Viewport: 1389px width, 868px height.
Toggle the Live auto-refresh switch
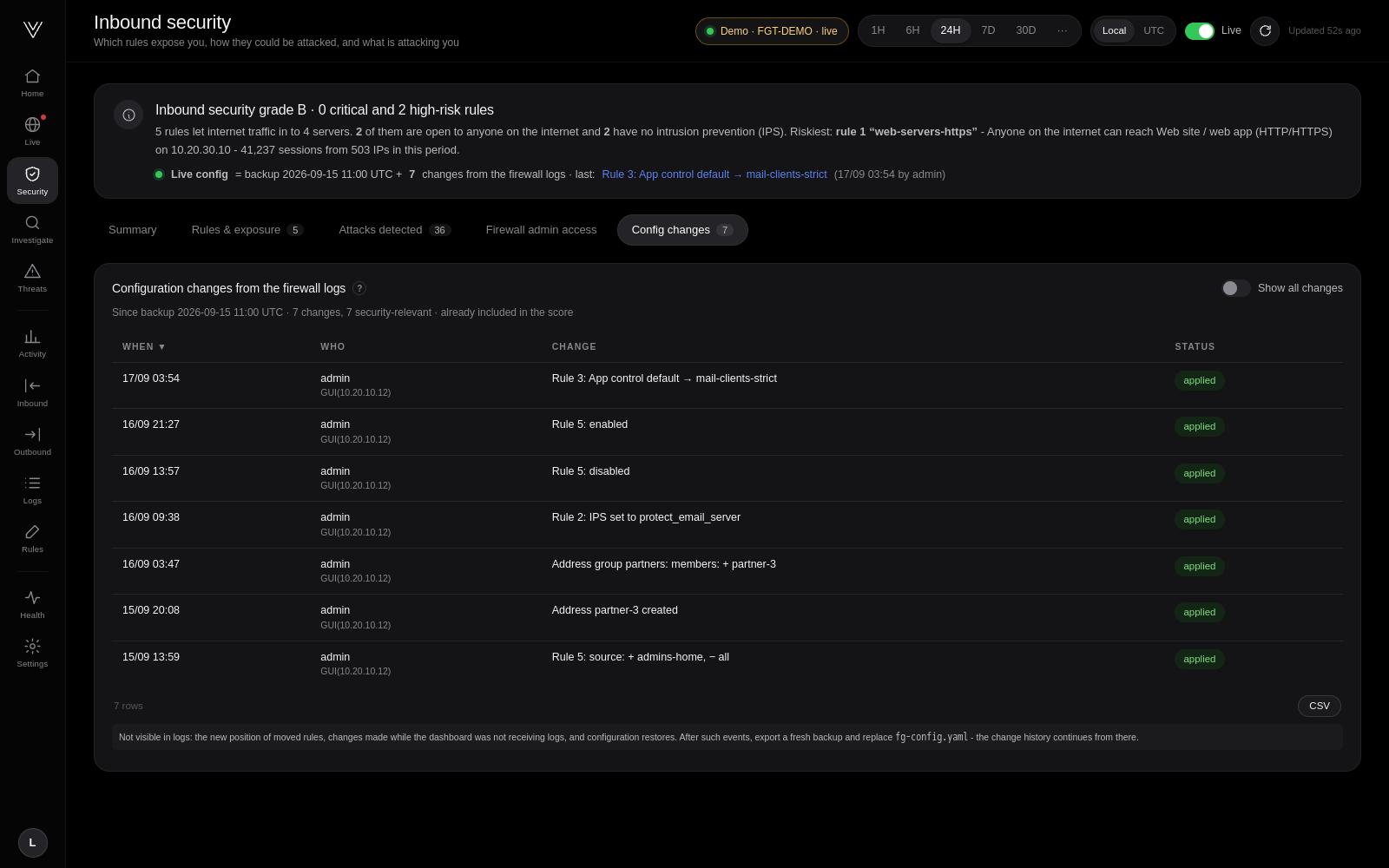tap(1200, 31)
